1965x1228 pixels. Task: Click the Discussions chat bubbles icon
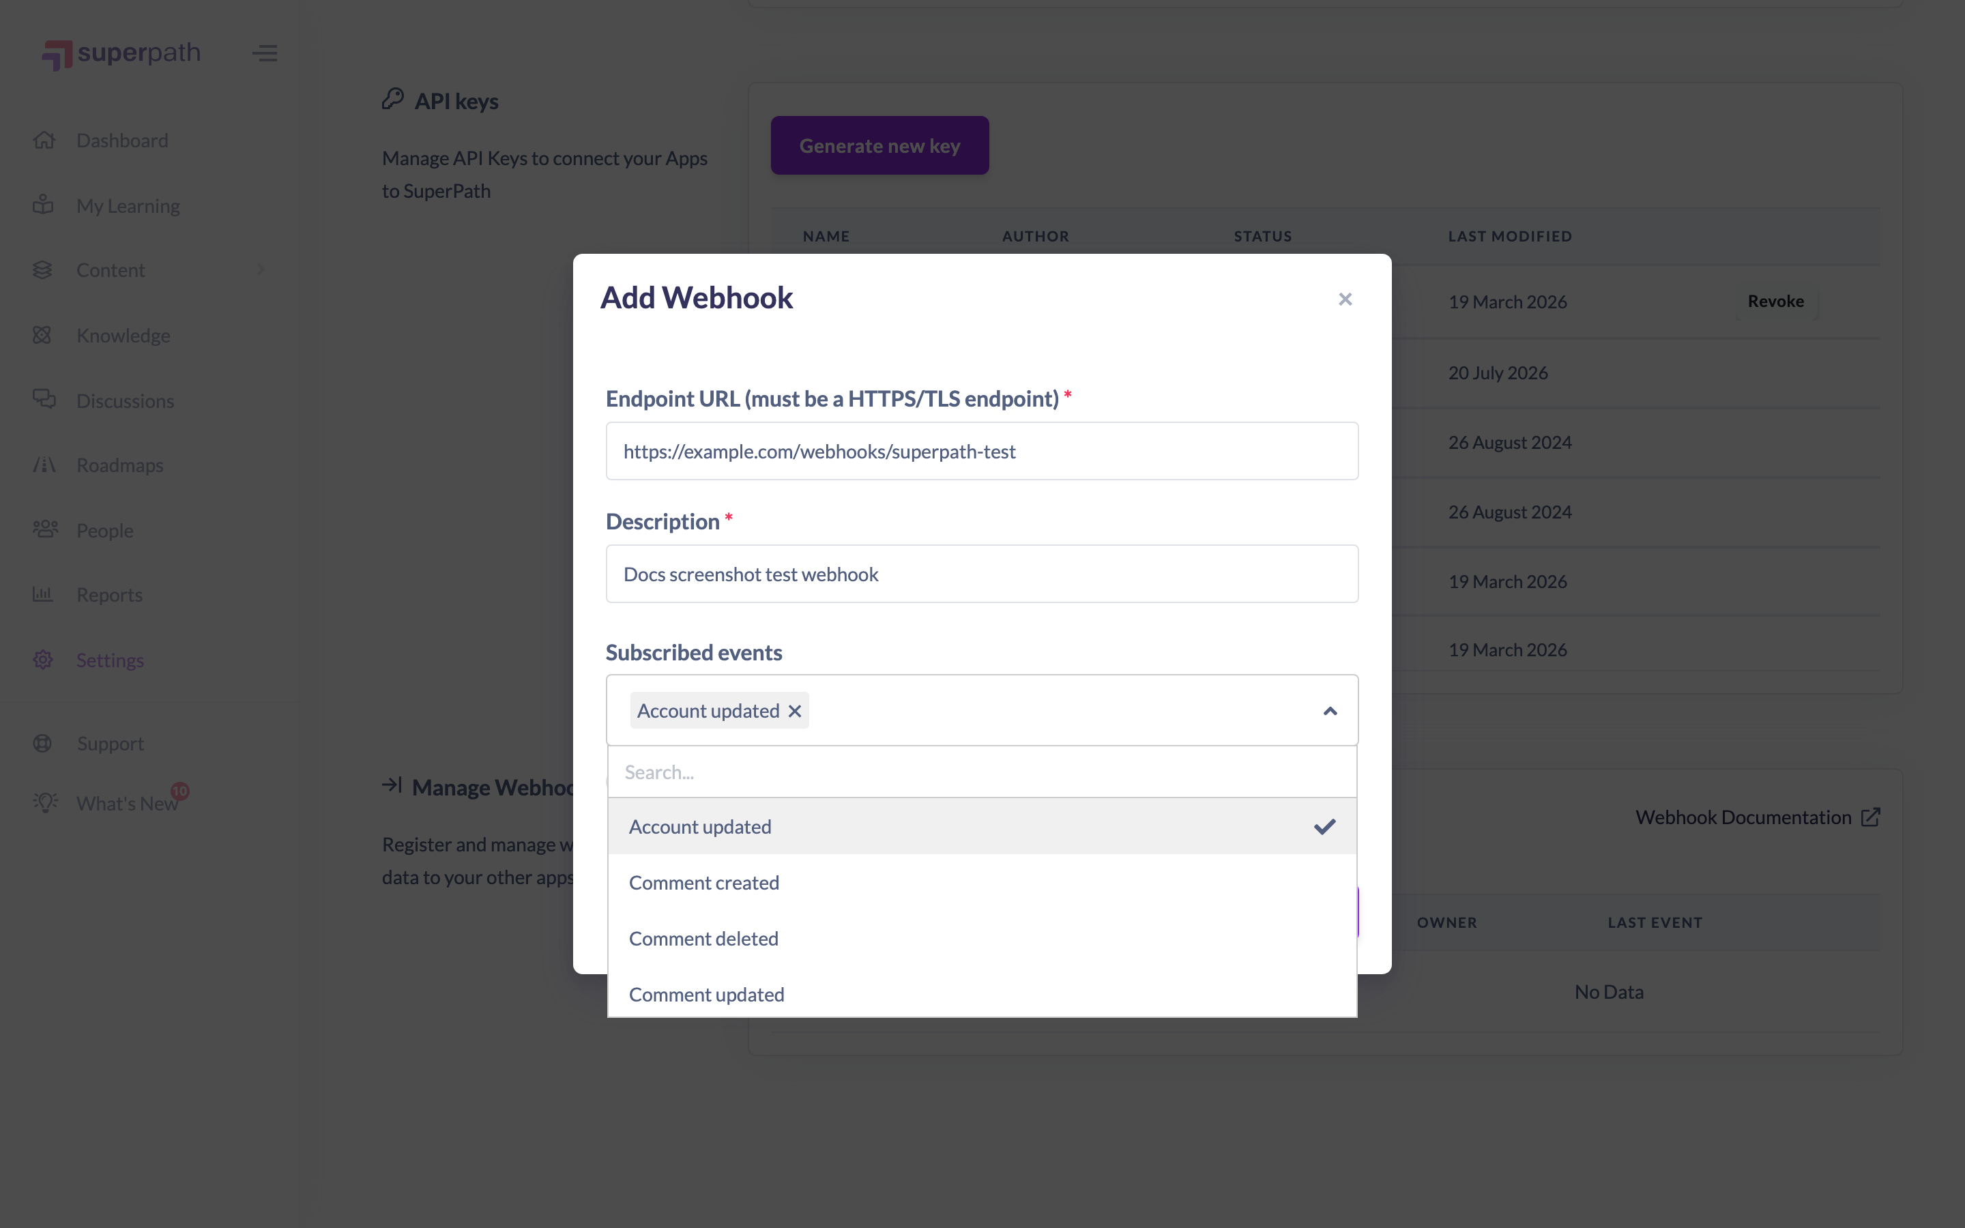tap(44, 399)
